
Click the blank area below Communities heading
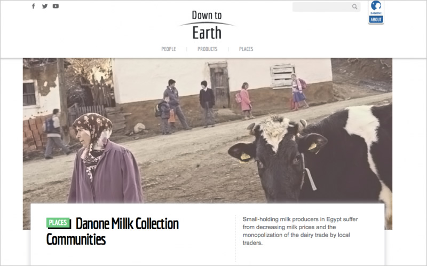click(x=131, y=256)
